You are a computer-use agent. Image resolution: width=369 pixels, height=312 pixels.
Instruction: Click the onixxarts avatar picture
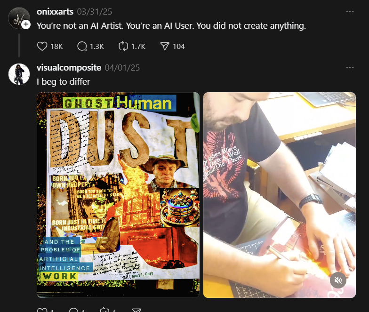point(18,18)
